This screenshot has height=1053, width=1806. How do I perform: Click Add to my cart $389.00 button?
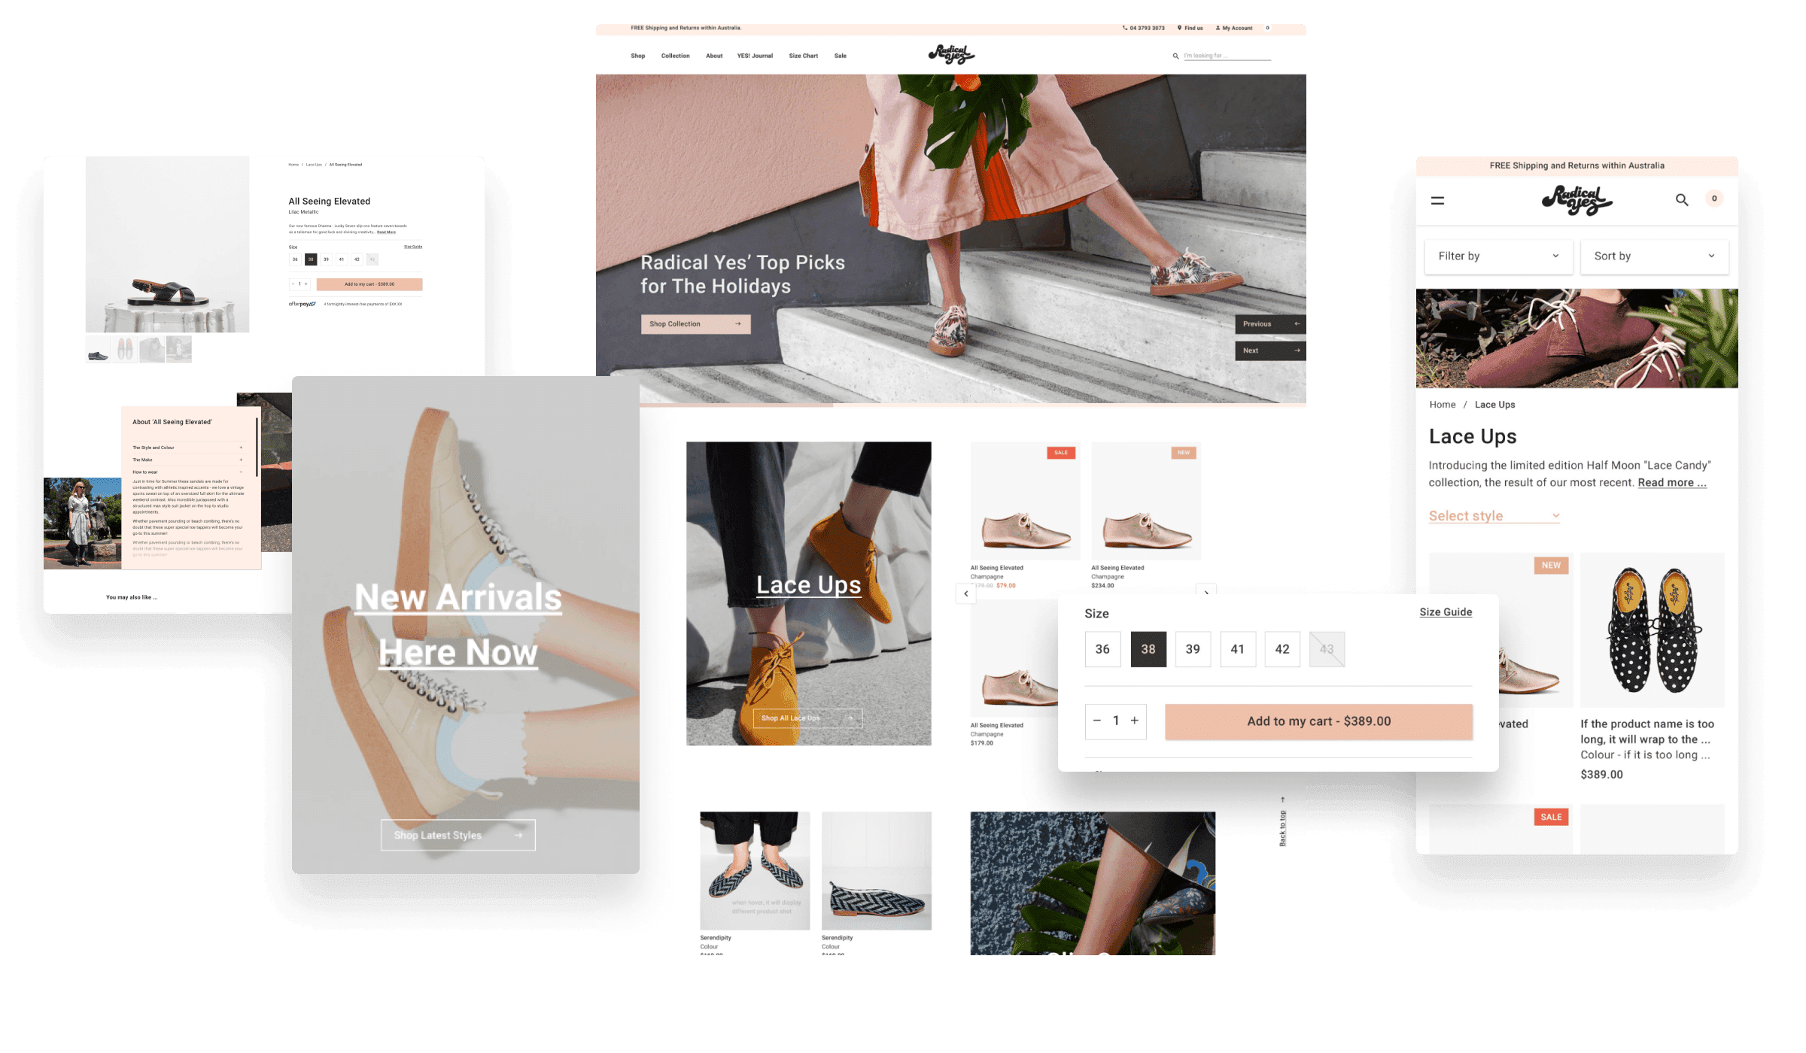[x=1318, y=721]
